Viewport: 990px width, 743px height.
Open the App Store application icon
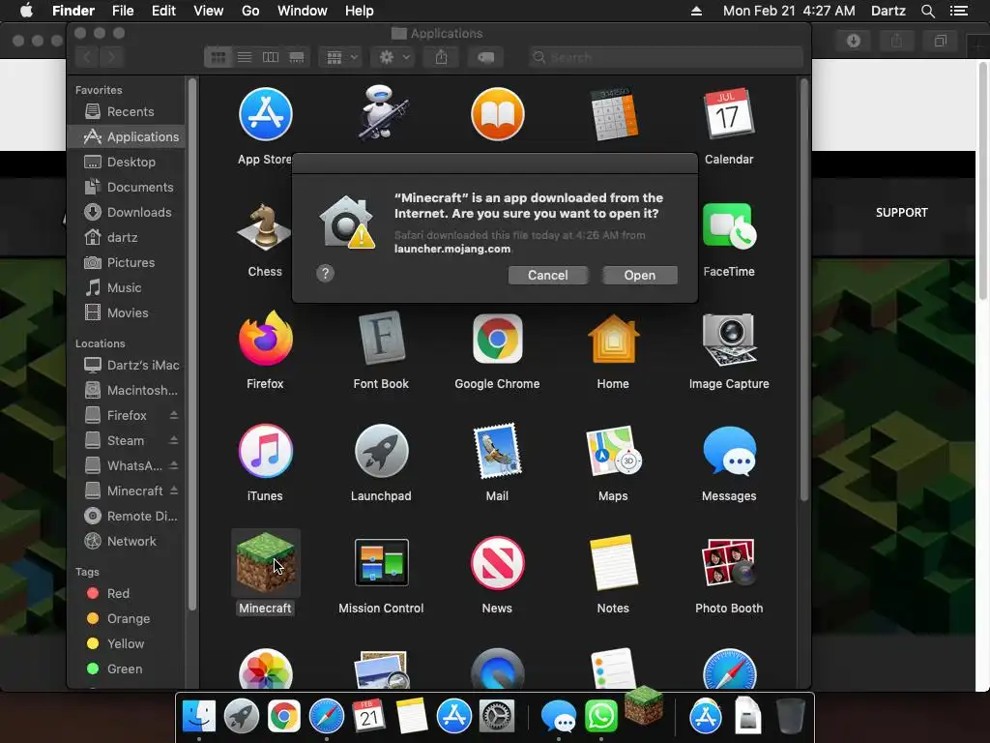click(265, 114)
